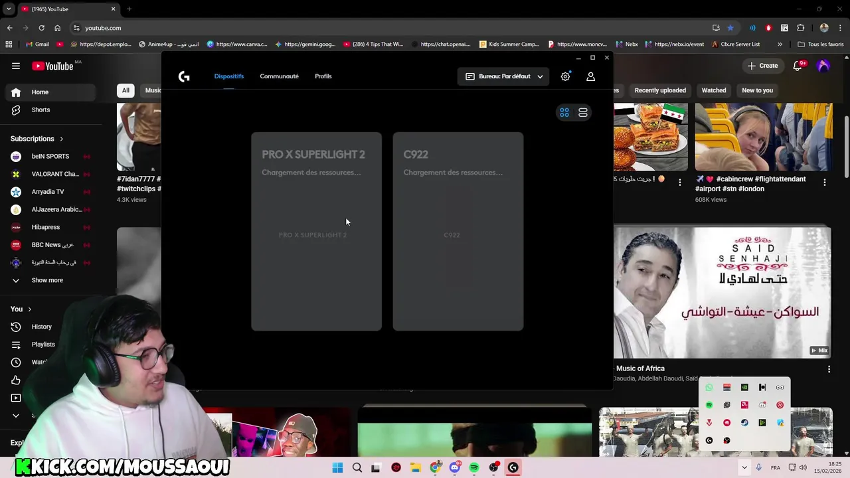Switch G HUB devices to list view
Screen dimensions: 850x478
coord(583,113)
